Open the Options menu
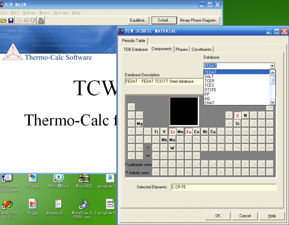Viewport: 289px width, 225px height. 61,13
